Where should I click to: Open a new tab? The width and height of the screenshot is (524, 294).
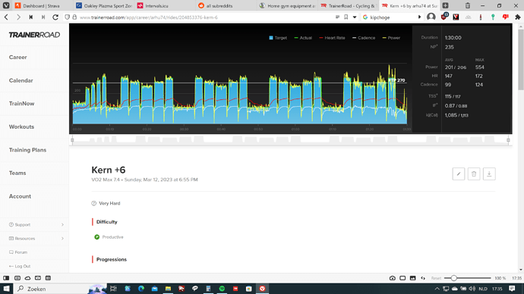pyautogui.click(x=446, y=5)
